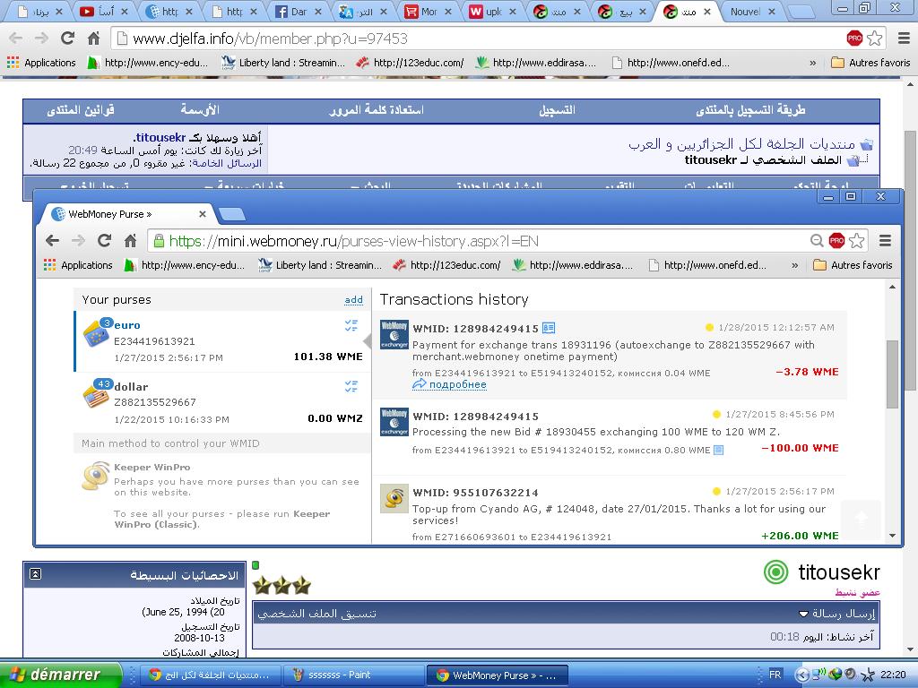Click the scroll down arrow of the transactions history
The height and width of the screenshot is (688, 918).
(x=892, y=536)
